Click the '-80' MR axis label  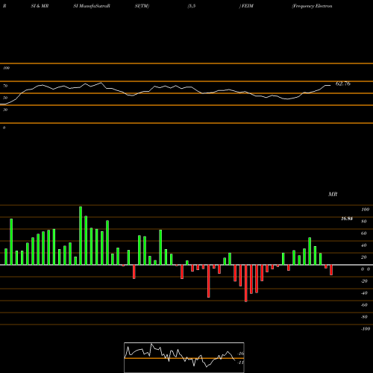tap(364, 317)
